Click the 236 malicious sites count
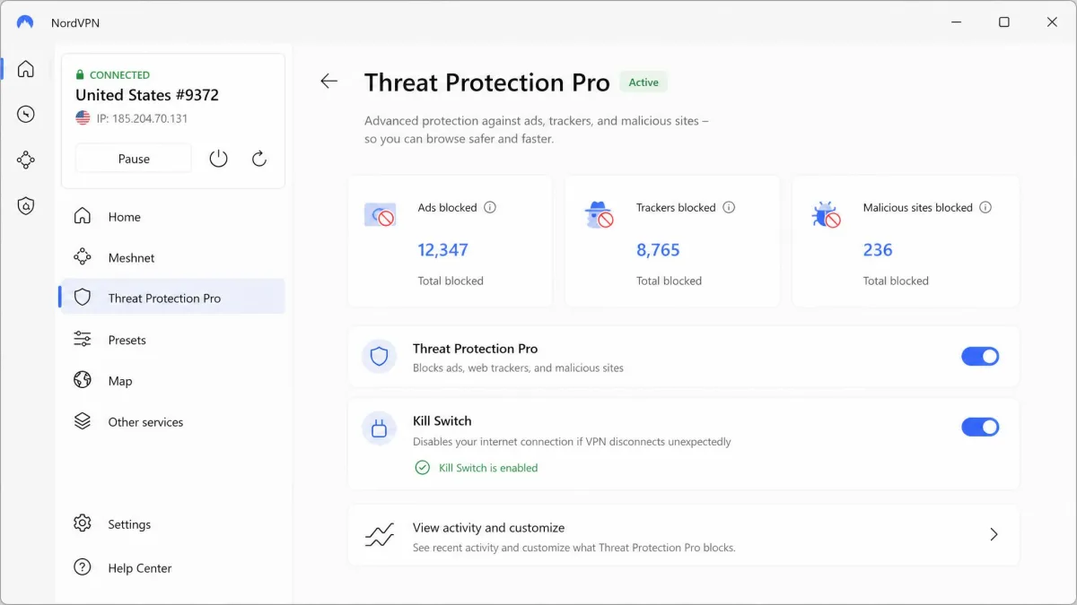Viewport: 1077px width, 605px height. tap(878, 250)
